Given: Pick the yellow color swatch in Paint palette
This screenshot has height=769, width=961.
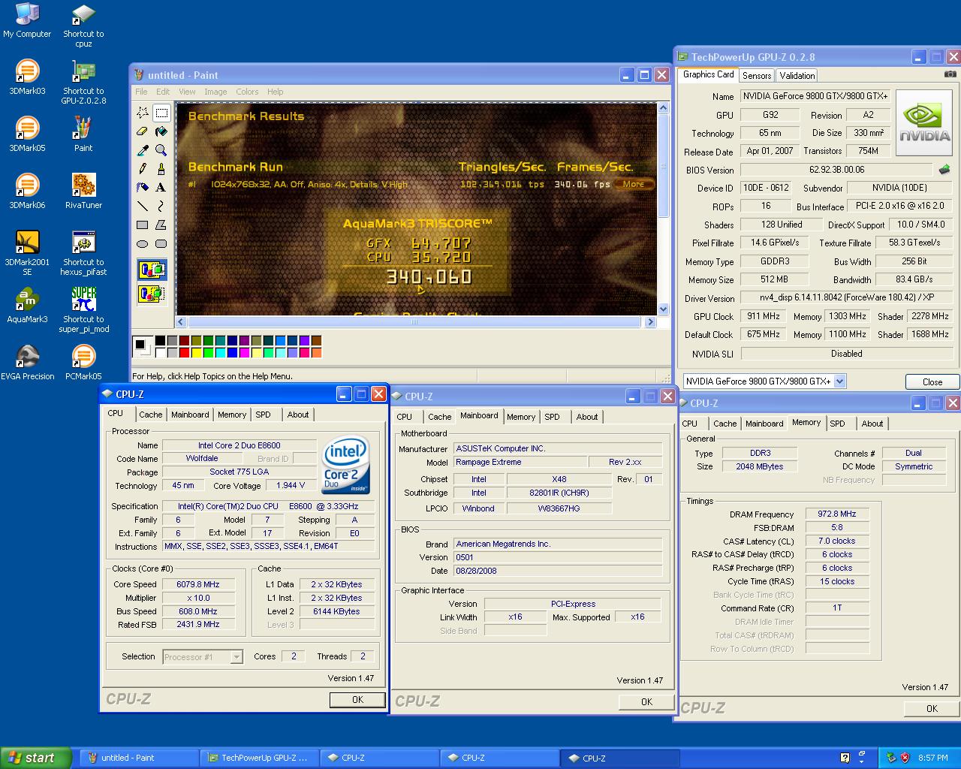Looking at the screenshot, I should coord(196,352).
